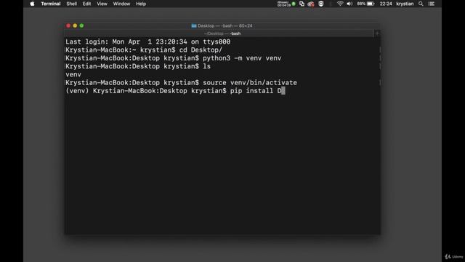The image size is (465, 262).
Task: Open the Window menu
Action: click(x=121, y=4)
